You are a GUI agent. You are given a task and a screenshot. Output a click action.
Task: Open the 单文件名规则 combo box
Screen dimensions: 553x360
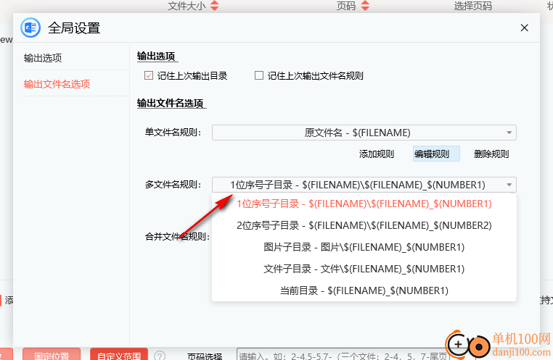click(364, 133)
